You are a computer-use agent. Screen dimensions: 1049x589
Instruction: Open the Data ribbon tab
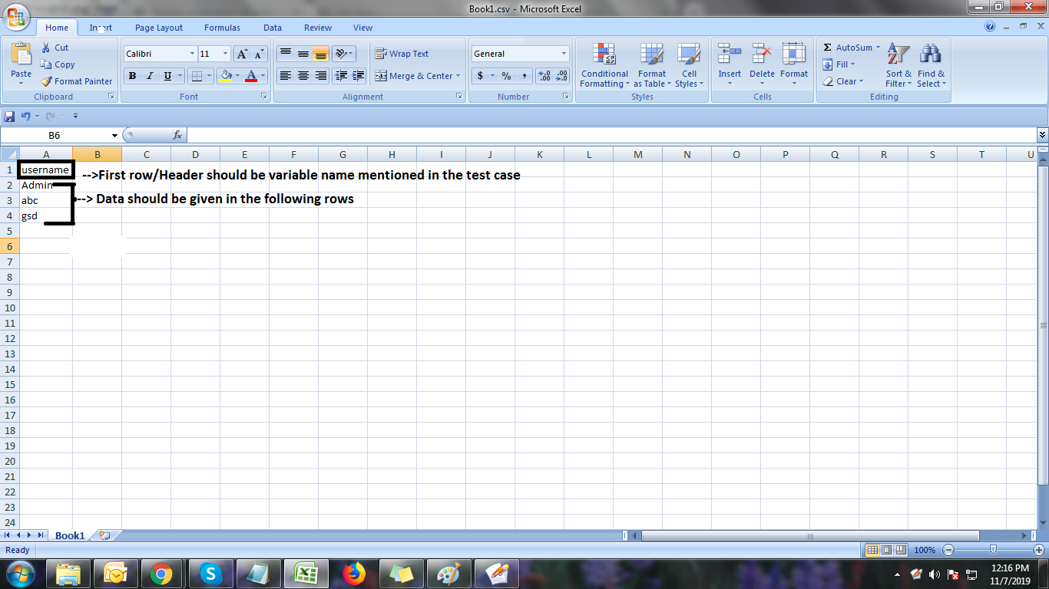[x=273, y=28]
